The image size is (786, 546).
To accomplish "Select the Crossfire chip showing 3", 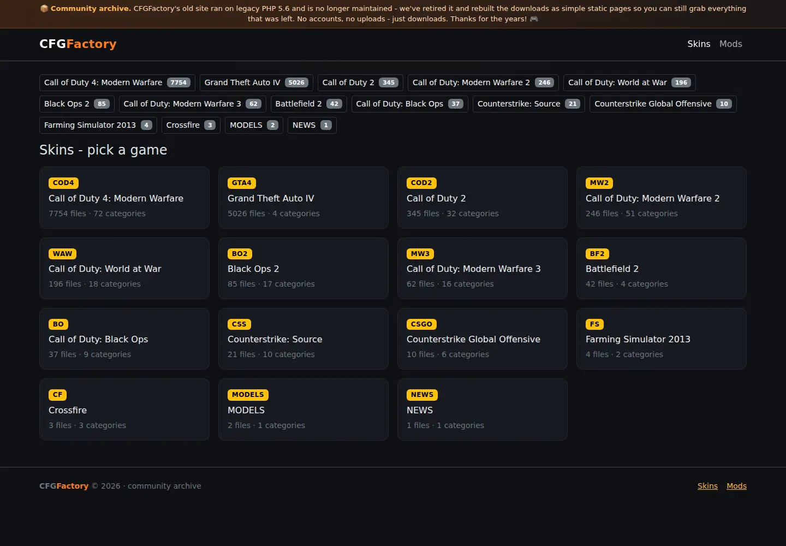I will [191, 125].
